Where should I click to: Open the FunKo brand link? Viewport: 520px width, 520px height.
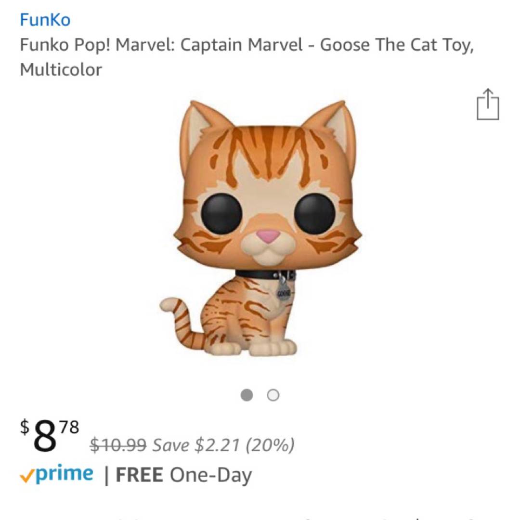pyautogui.click(x=45, y=20)
